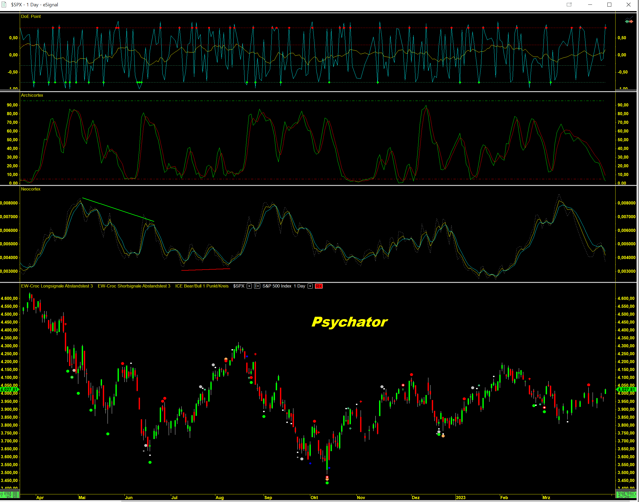Expand the 1 Day interval dropdown
Viewport: 639px width, 502px height.
point(310,286)
